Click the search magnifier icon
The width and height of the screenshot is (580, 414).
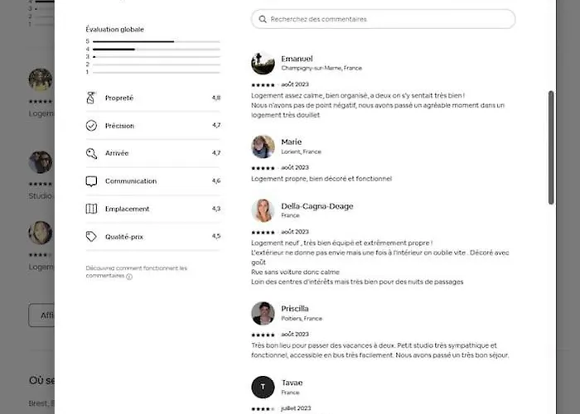[263, 19]
